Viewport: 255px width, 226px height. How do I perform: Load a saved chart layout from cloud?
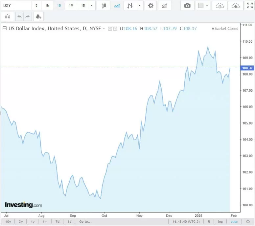pos(220,6)
